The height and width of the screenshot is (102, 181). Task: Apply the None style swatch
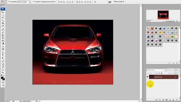click(x=148, y=28)
